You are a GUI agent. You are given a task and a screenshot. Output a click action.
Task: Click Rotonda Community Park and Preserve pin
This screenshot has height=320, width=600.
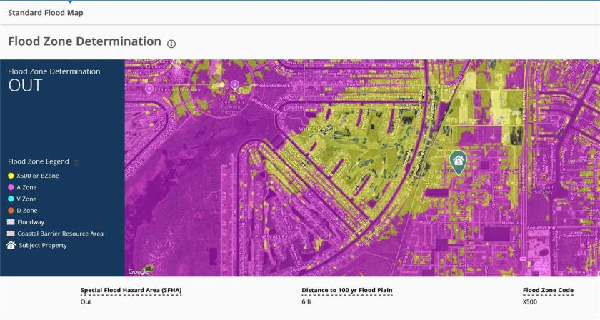235,85
